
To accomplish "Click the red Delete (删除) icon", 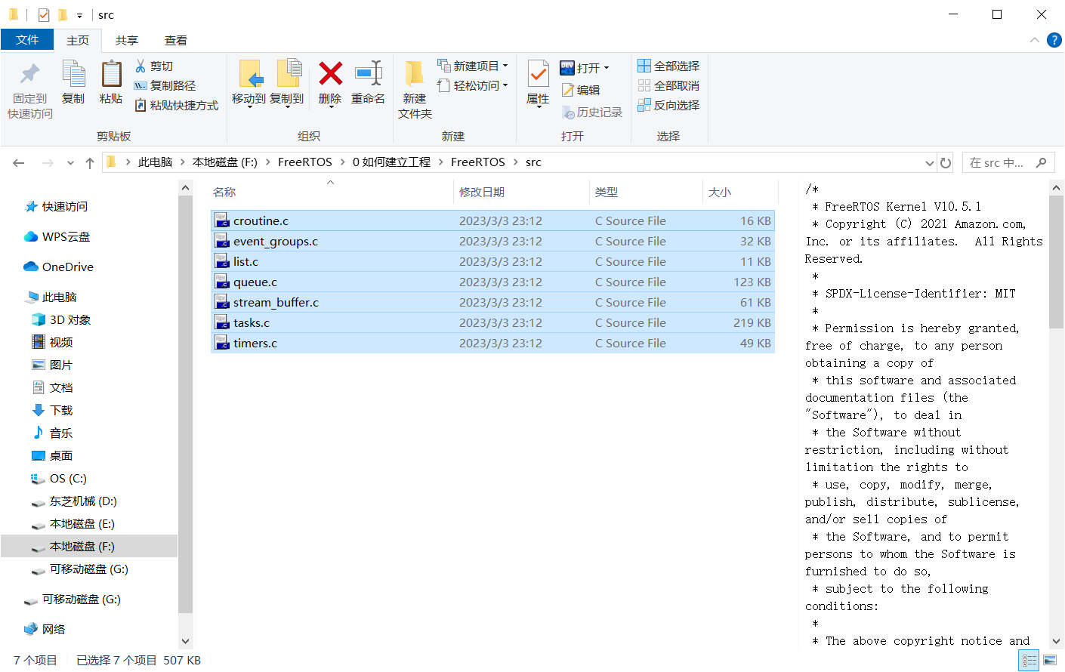I will tap(330, 74).
